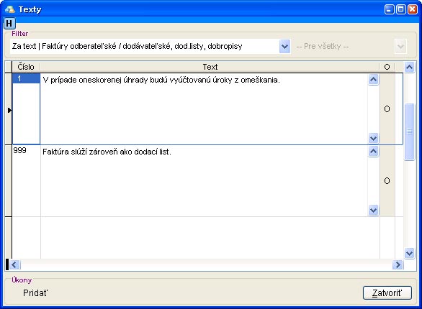This screenshot has height=309, width=422.
Task: Toggle the O cell in row 999
Action: (387, 181)
